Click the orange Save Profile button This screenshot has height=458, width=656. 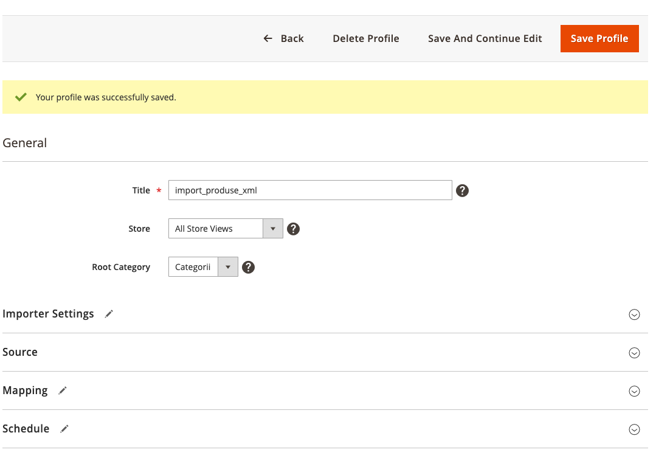pyautogui.click(x=599, y=38)
